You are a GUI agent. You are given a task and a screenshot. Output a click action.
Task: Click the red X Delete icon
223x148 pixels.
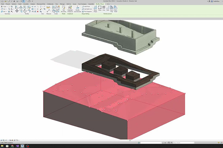(x=38, y=11)
